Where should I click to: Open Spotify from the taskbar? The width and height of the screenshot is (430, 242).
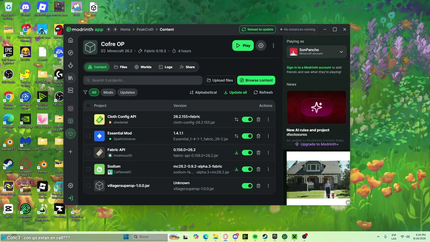(255, 237)
